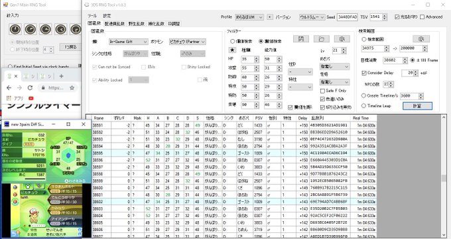Reset filters with the gear icon beside folder
The height and width of the screenshot is (239, 451).
click(342, 39)
